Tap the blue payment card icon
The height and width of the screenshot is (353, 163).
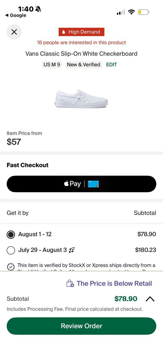(x=94, y=184)
